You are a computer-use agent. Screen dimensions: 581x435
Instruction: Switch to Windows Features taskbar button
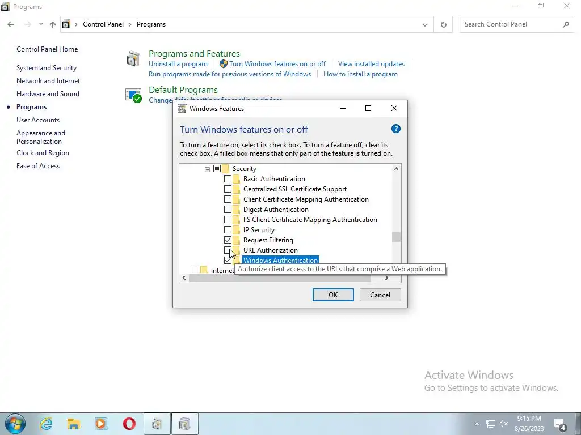point(184,424)
